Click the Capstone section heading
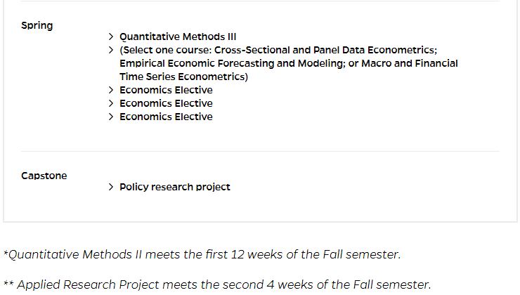520x295 pixels. click(x=44, y=176)
